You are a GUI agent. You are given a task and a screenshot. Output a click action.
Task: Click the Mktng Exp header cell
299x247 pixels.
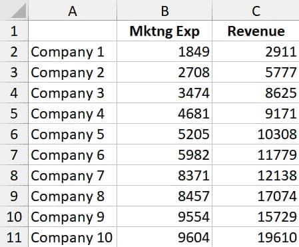pyautogui.click(x=164, y=31)
